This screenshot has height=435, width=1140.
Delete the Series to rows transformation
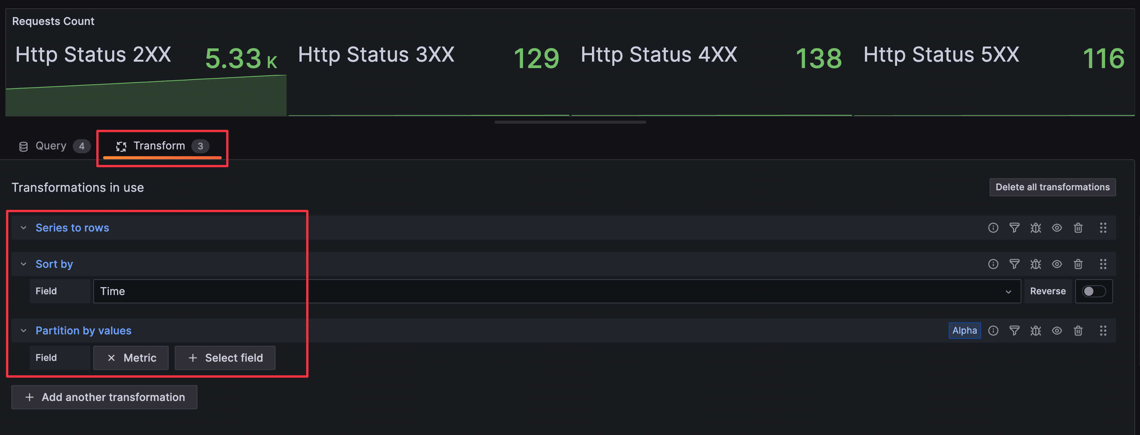[x=1078, y=228]
